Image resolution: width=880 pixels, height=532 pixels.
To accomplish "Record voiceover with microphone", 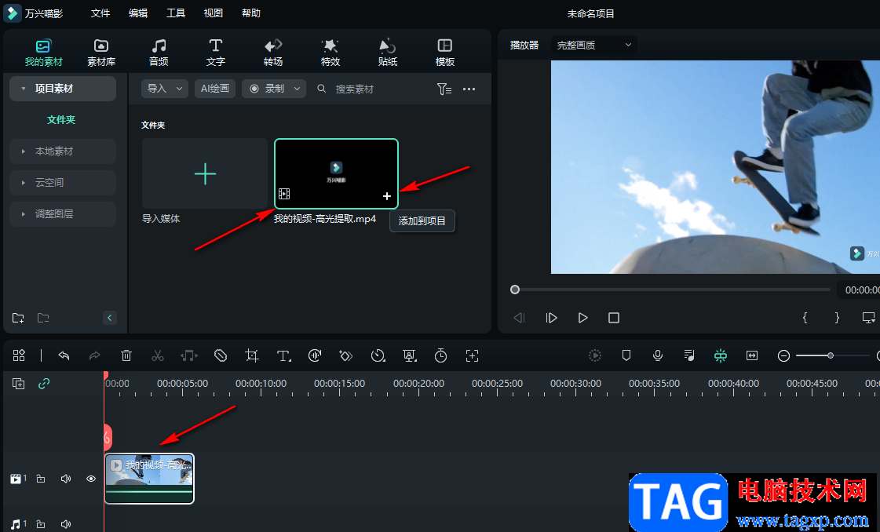I will tap(658, 355).
